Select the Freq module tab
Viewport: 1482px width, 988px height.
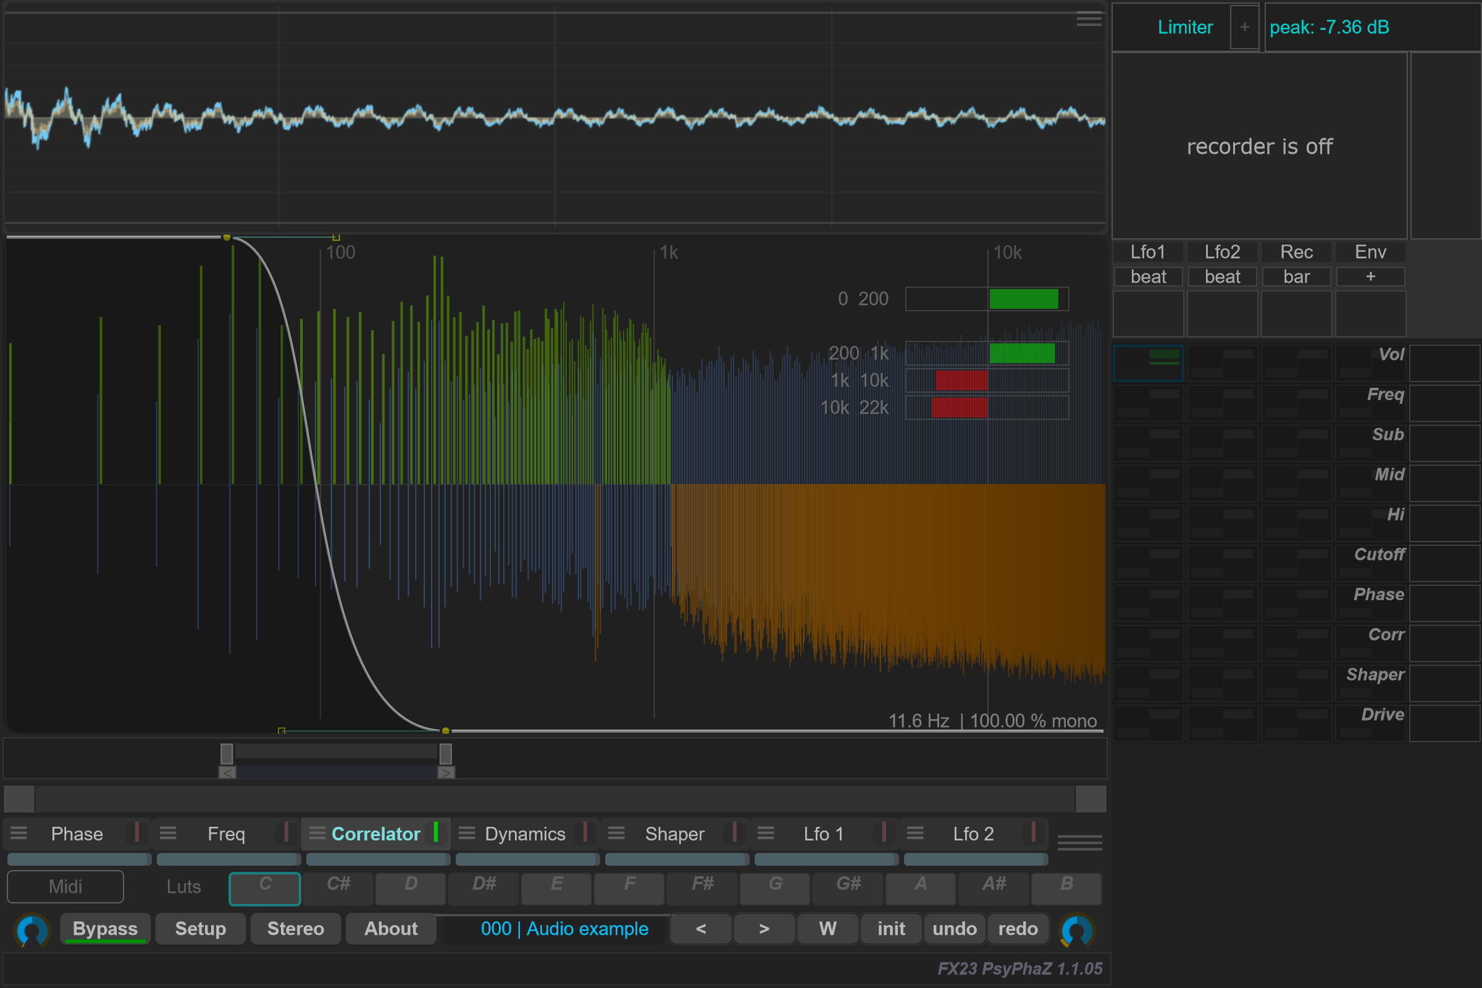(226, 834)
